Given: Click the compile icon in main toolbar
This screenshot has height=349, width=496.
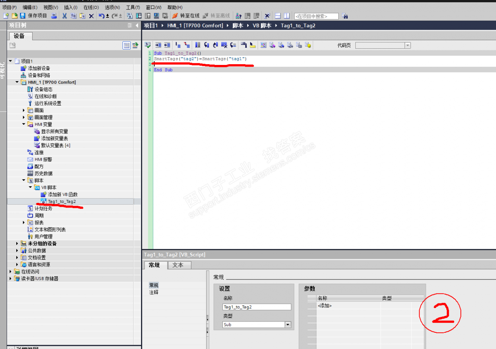Looking at the screenshot, I should pyautogui.click(x=130, y=16).
